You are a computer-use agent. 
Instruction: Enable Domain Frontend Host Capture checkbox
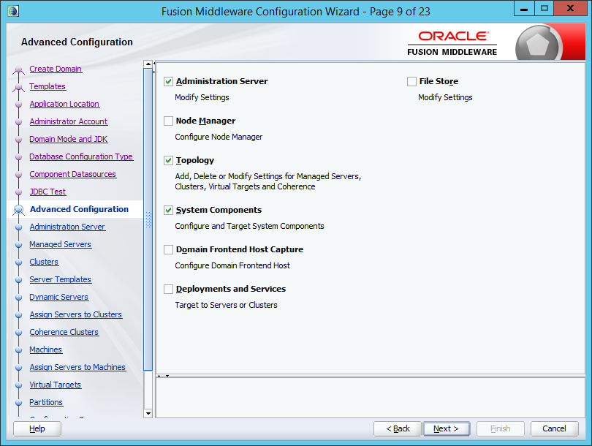pos(168,249)
